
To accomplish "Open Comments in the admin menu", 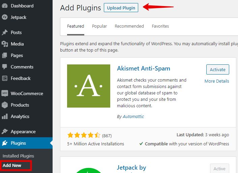I will click(22, 67).
